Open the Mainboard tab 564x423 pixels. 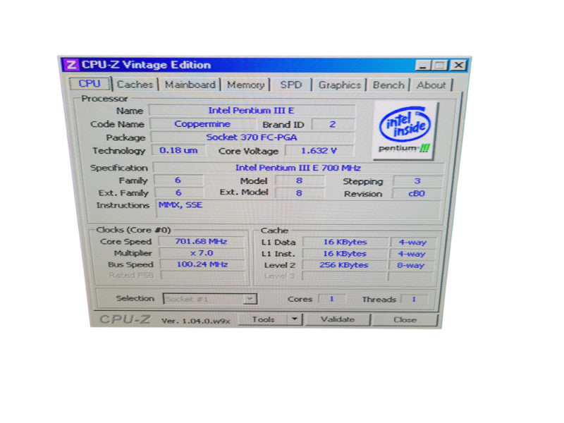pyautogui.click(x=190, y=85)
